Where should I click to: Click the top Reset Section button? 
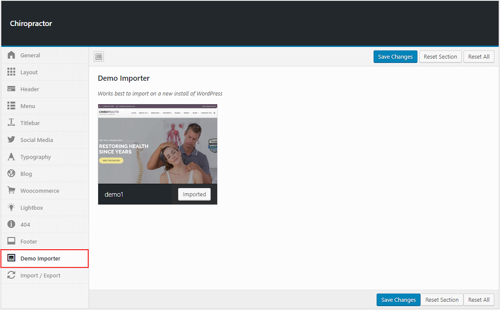point(440,57)
